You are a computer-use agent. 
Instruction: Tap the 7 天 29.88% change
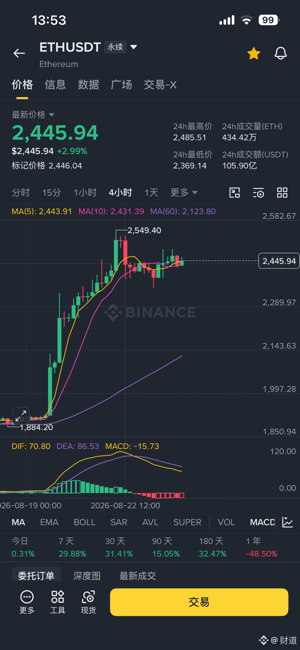pyautogui.click(x=72, y=547)
